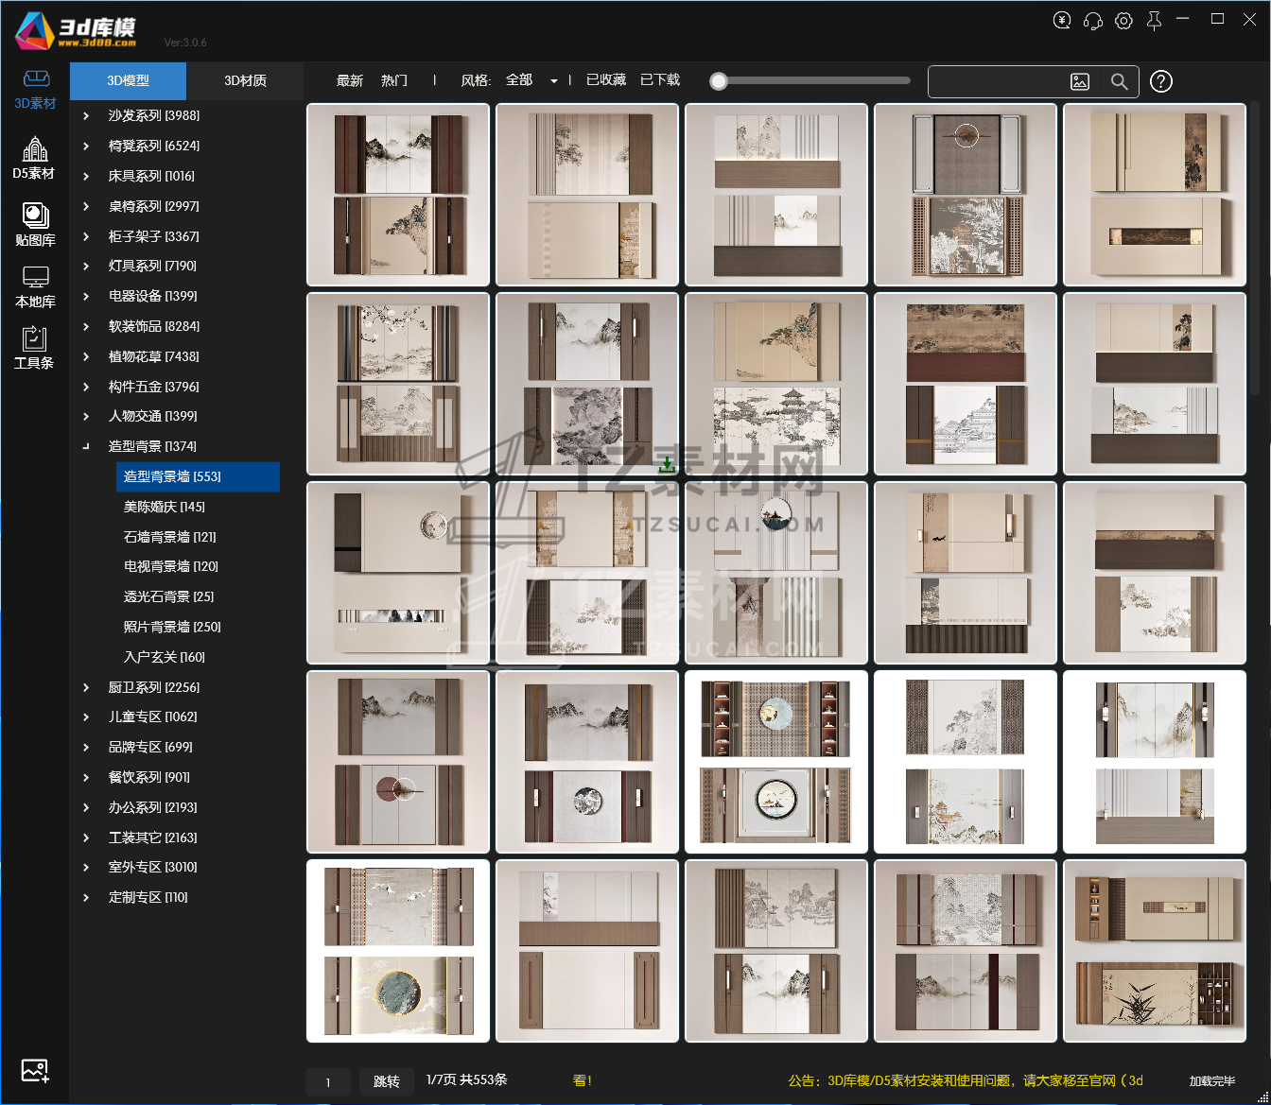Click 室外专区 [3010] category text
This screenshot has width=1271, height=1105.
153,867
